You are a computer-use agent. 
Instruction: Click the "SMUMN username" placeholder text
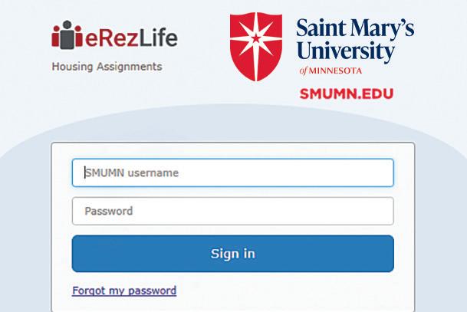coord(132,172)
